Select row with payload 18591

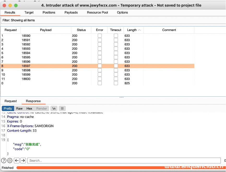[97, 40]
